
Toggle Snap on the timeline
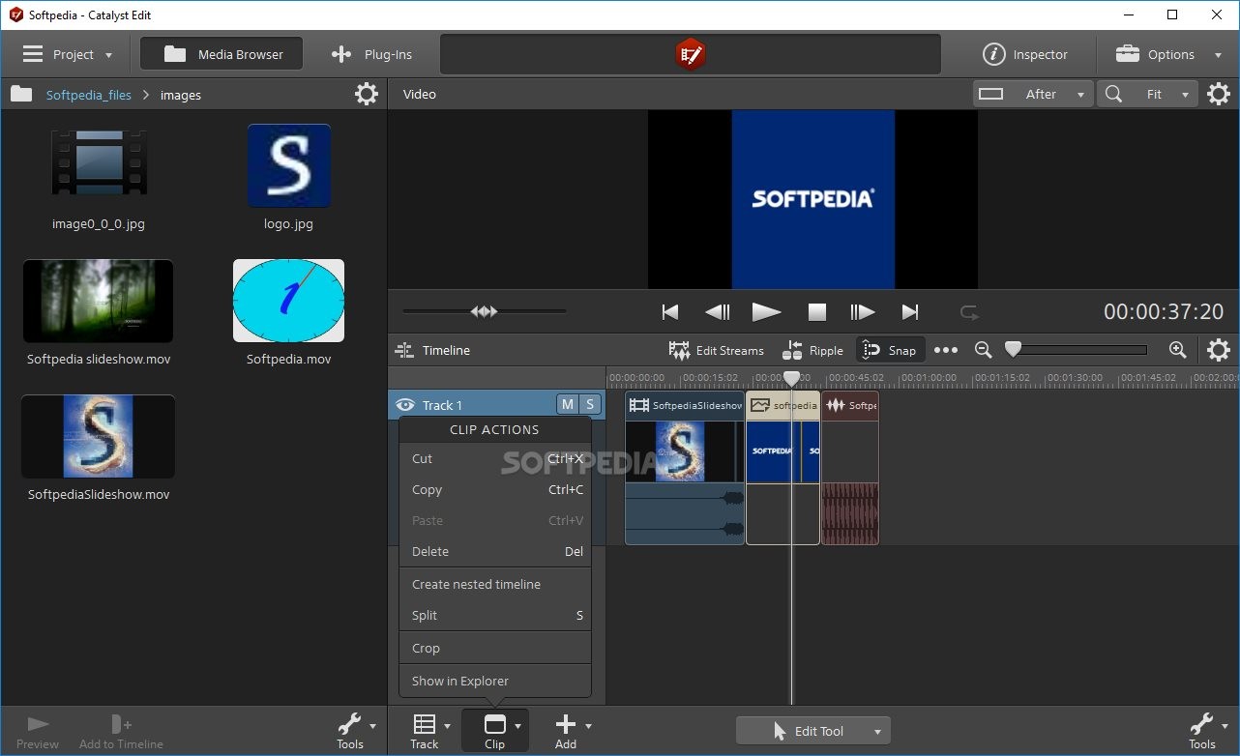coord(890,350)
